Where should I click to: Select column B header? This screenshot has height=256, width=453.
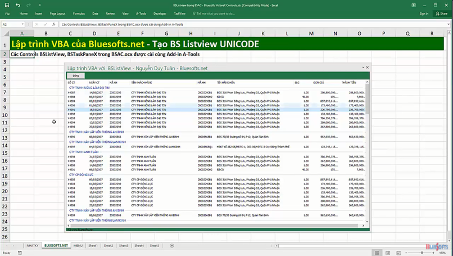[46, 33]
